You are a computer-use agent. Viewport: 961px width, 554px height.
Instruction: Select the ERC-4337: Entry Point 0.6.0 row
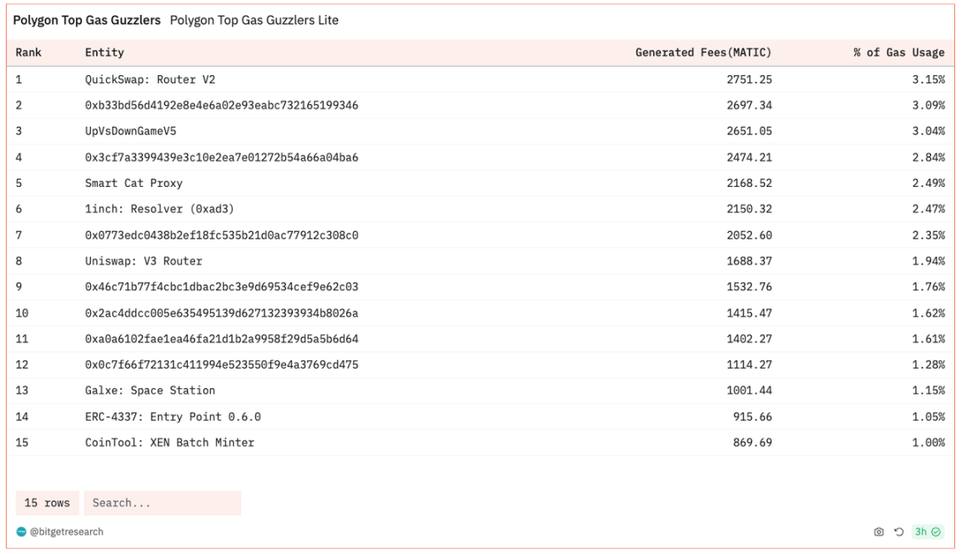(x=179, y=416)
